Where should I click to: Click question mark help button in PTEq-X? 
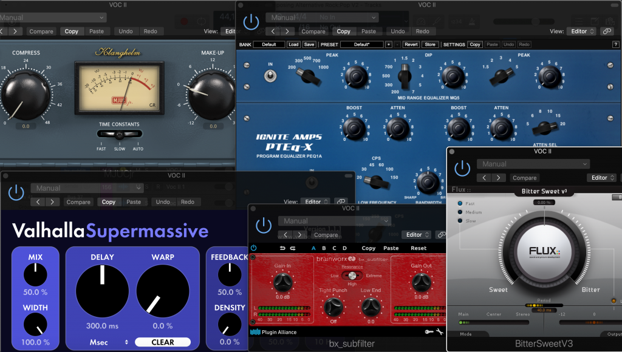coord(616,44)
